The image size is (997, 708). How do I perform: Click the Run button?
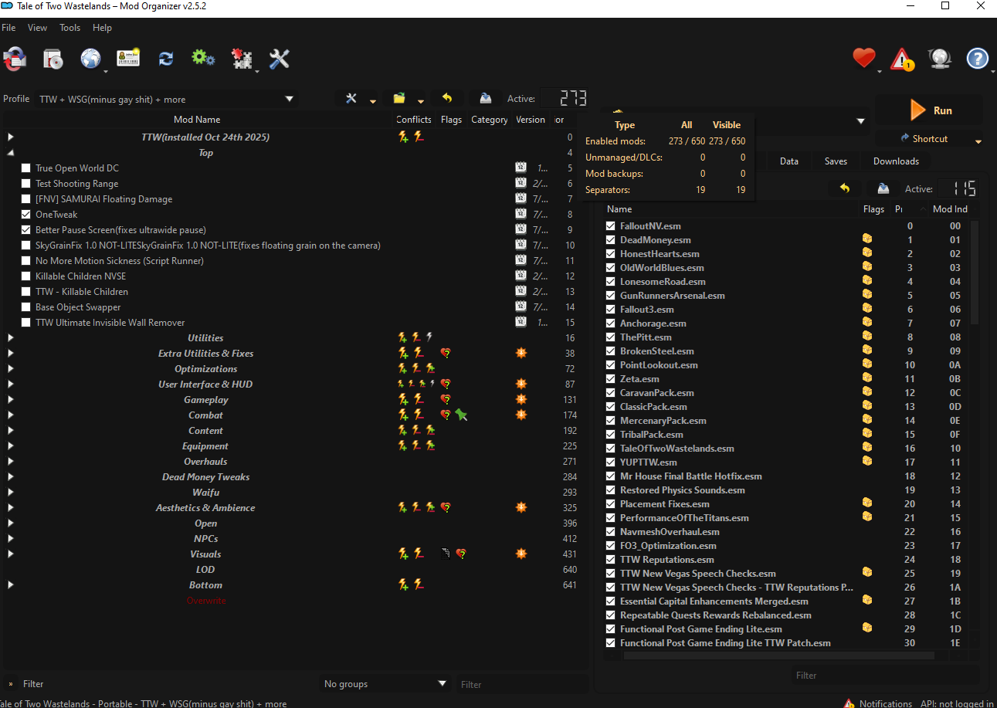point(929,110)
